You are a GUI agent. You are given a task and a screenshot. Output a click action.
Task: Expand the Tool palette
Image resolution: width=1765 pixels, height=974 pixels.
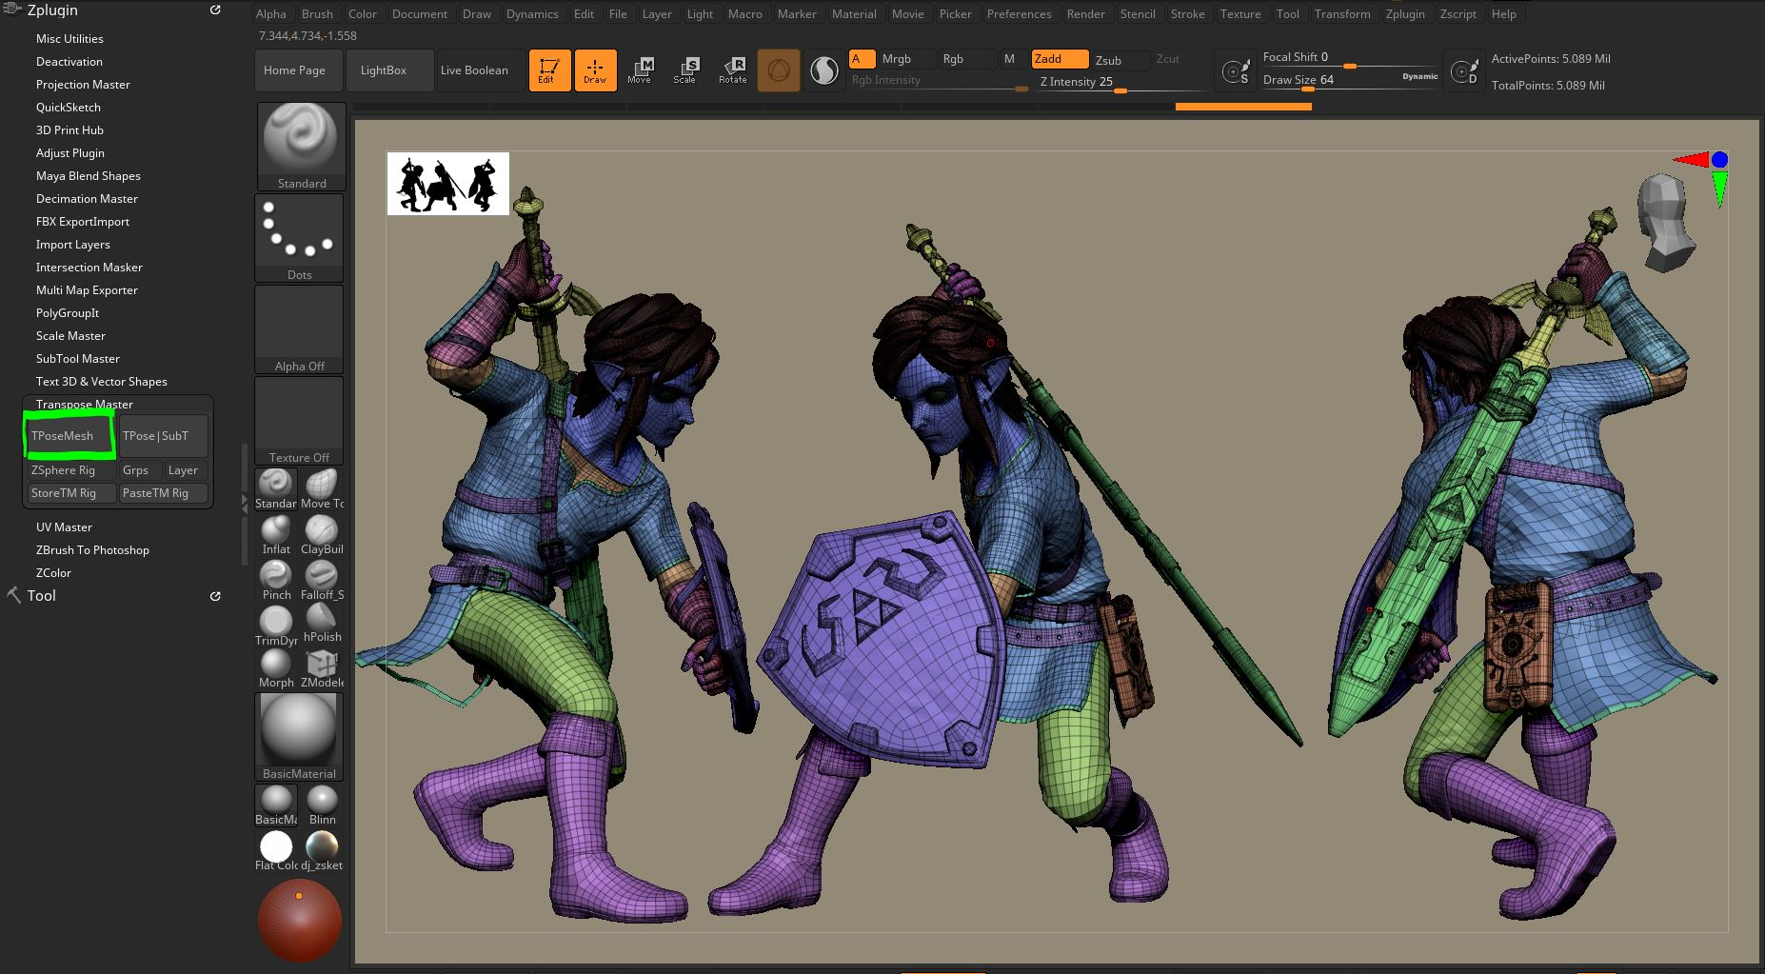[x=41, y=596]
